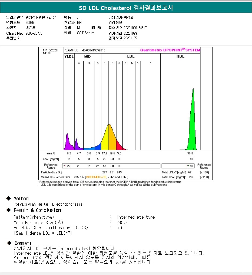
Task: Click the Quantimetrix LIPOPRINT SYSTEM label
Action: [x=170, y=50]
